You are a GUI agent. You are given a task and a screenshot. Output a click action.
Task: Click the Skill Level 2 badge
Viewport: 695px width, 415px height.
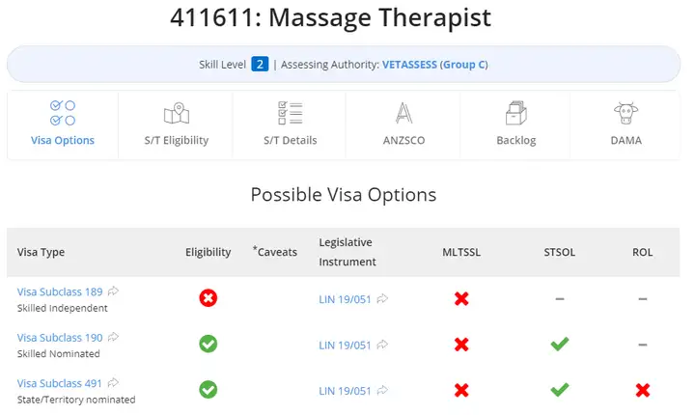pos(260,65)
